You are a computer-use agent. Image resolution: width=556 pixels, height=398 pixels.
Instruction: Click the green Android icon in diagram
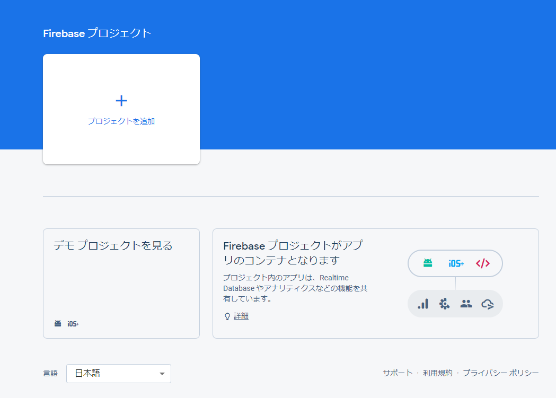pos(428,263)
